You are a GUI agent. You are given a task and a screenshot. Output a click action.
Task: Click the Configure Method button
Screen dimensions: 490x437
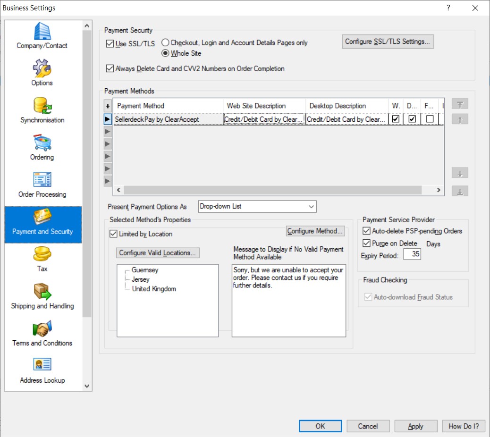(x=315, y=231)
